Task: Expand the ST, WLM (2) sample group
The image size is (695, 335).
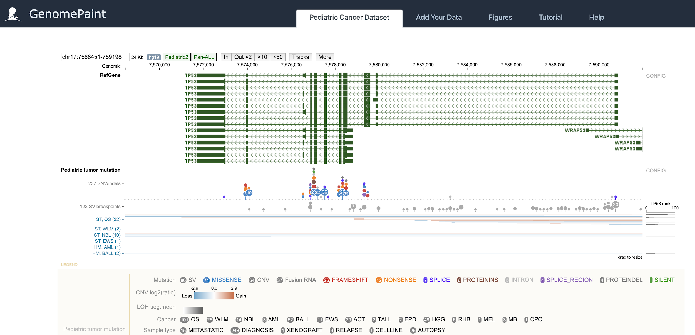Action: [107, 229]
